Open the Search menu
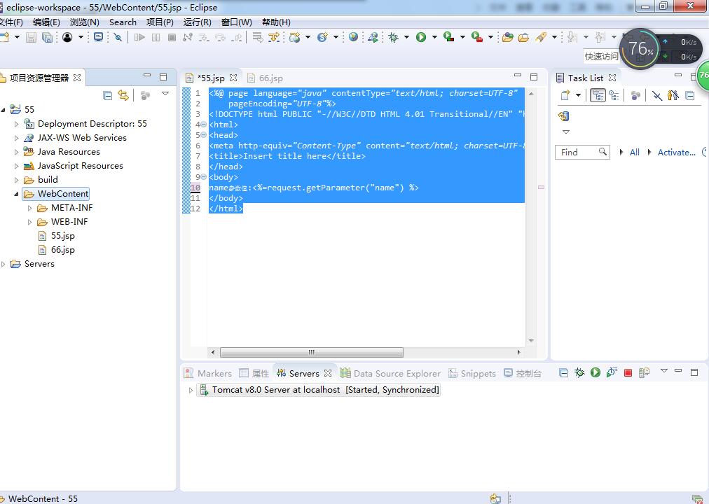The image size is (709, 504). click(123, 22)
